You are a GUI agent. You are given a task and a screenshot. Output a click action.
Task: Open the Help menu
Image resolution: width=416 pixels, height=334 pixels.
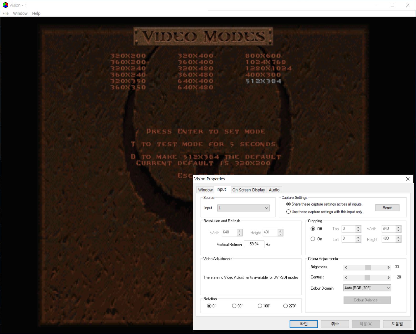click(36, 13)
